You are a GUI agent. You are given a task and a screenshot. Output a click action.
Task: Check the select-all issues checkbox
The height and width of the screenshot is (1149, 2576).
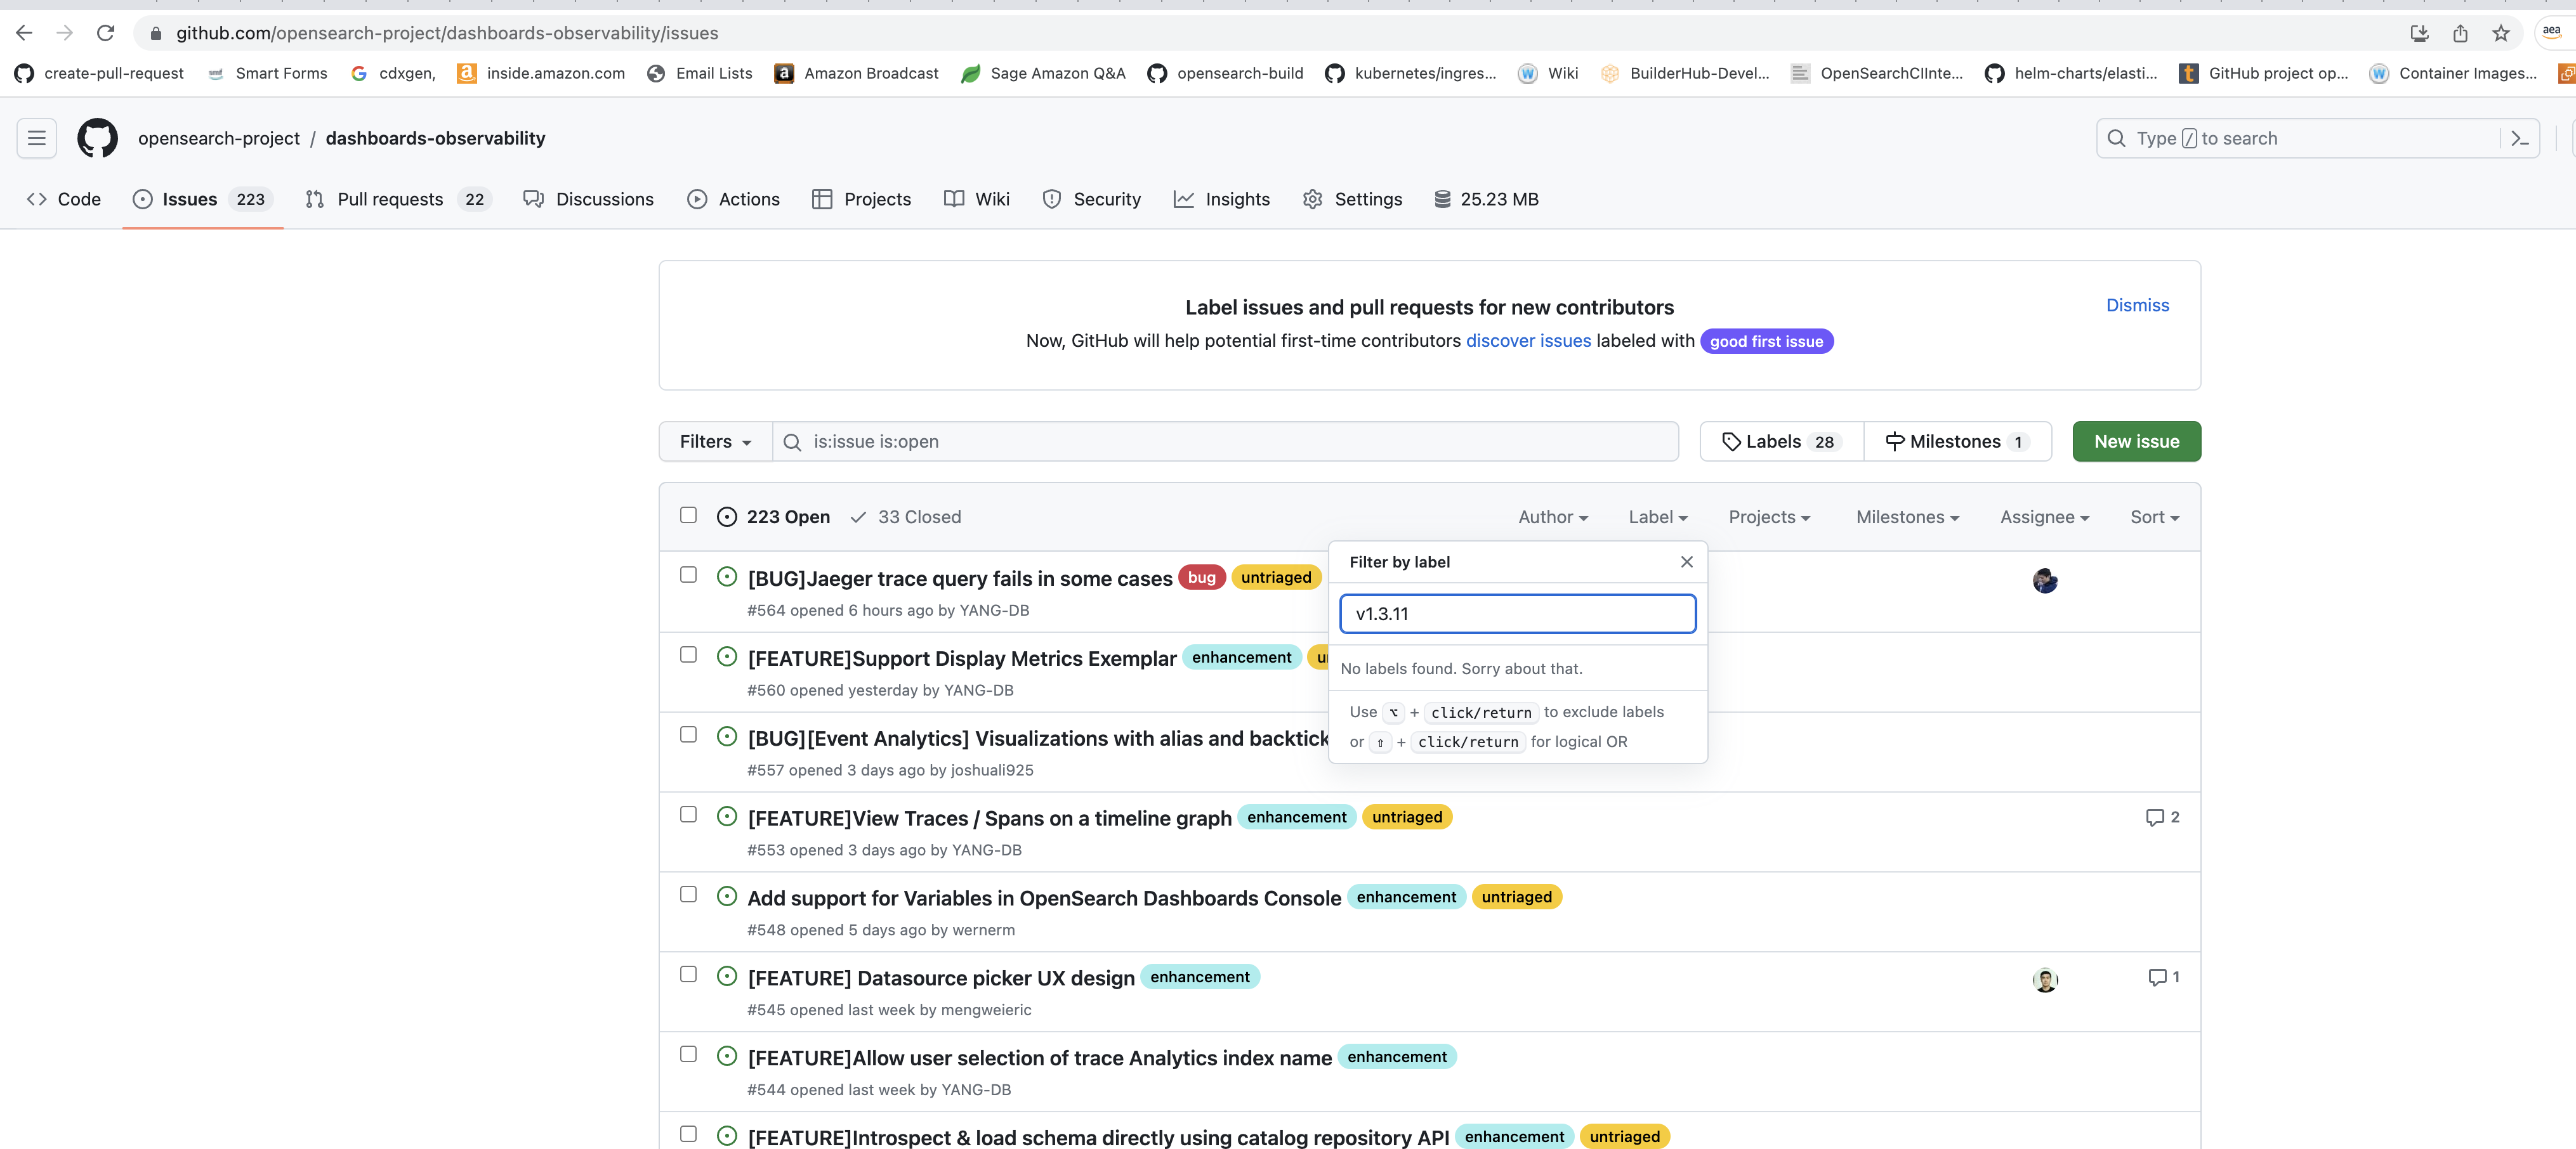coord(688,514)
